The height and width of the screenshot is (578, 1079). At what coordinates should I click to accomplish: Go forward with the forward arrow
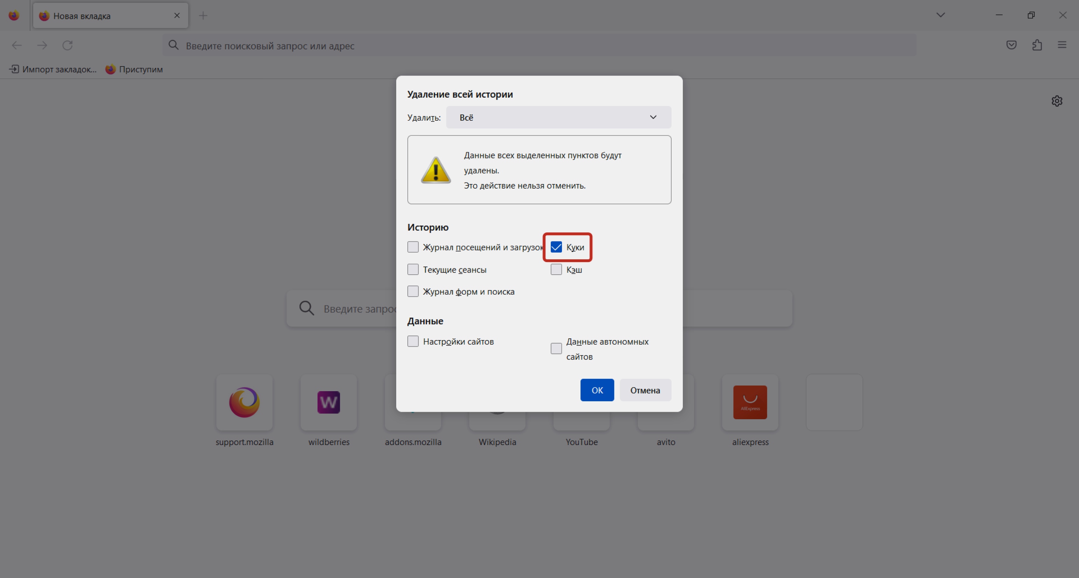(42, 45)
